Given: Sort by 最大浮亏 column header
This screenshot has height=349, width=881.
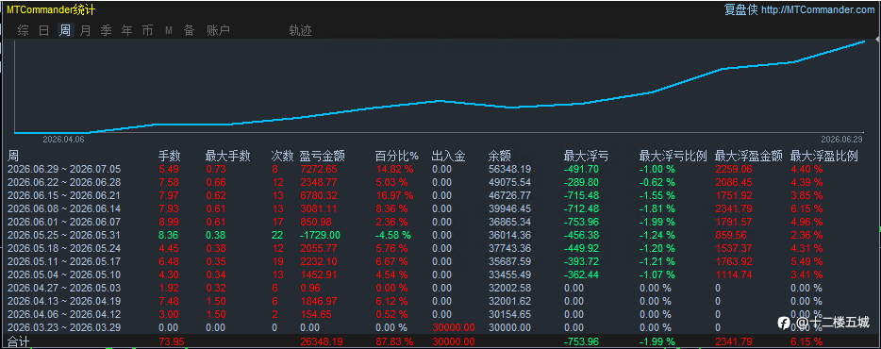Looking at the screenshot, I should [586, 156].
